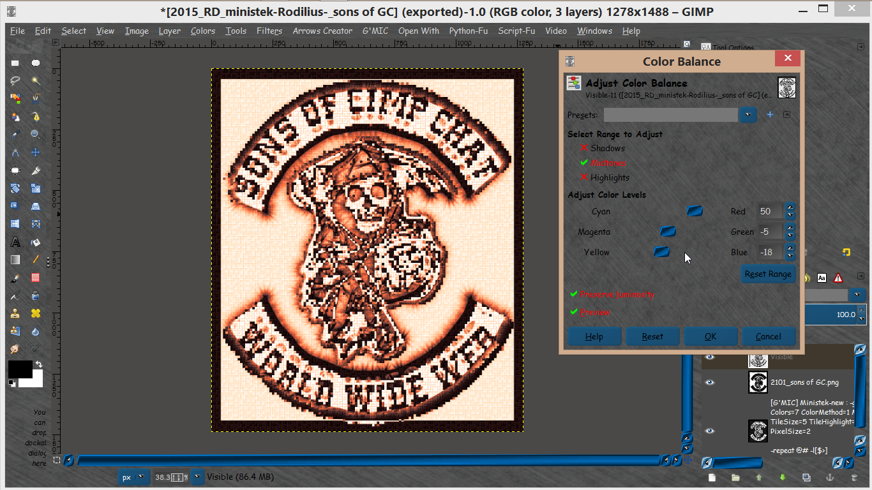Viewport: 872px width, 490px height.
Task: Create a new layer in Layers panel
Action: [712, 477]
